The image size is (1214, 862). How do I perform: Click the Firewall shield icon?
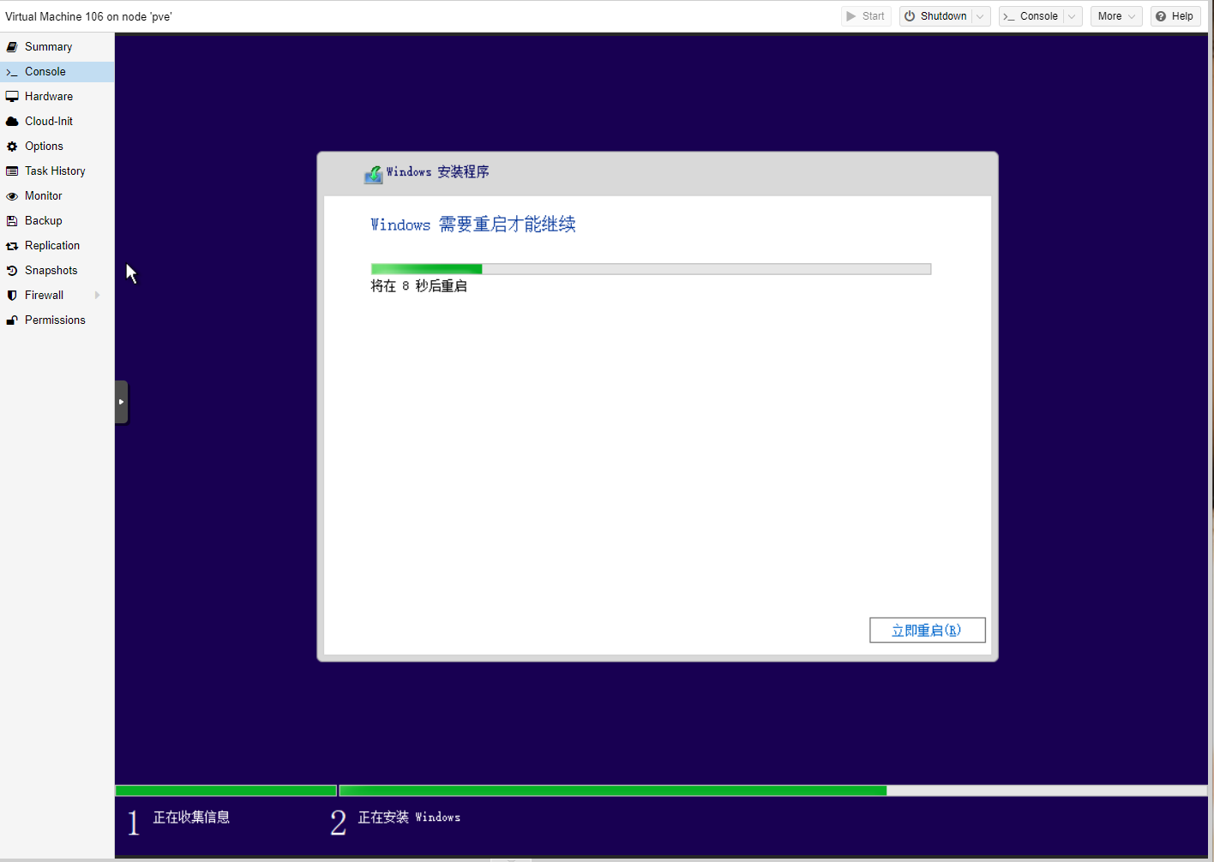point(12,296)
